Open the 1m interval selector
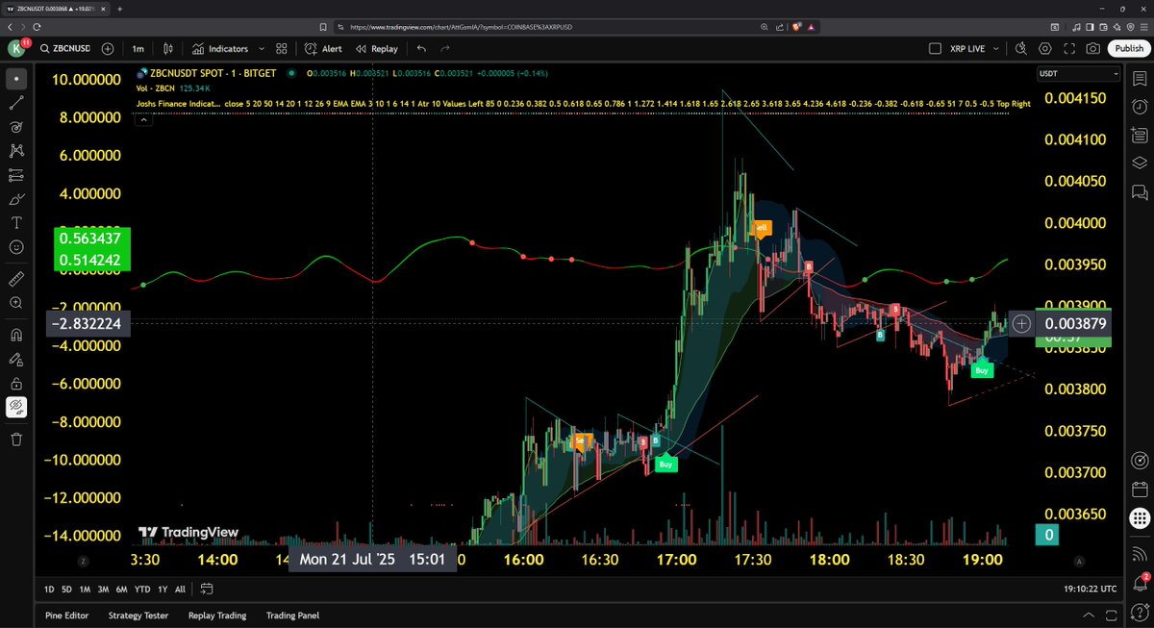Image resolution: width=1154 pixels, height=628 pixels. pos(138,48)
